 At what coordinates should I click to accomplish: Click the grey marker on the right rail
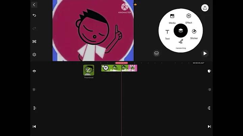210,90
